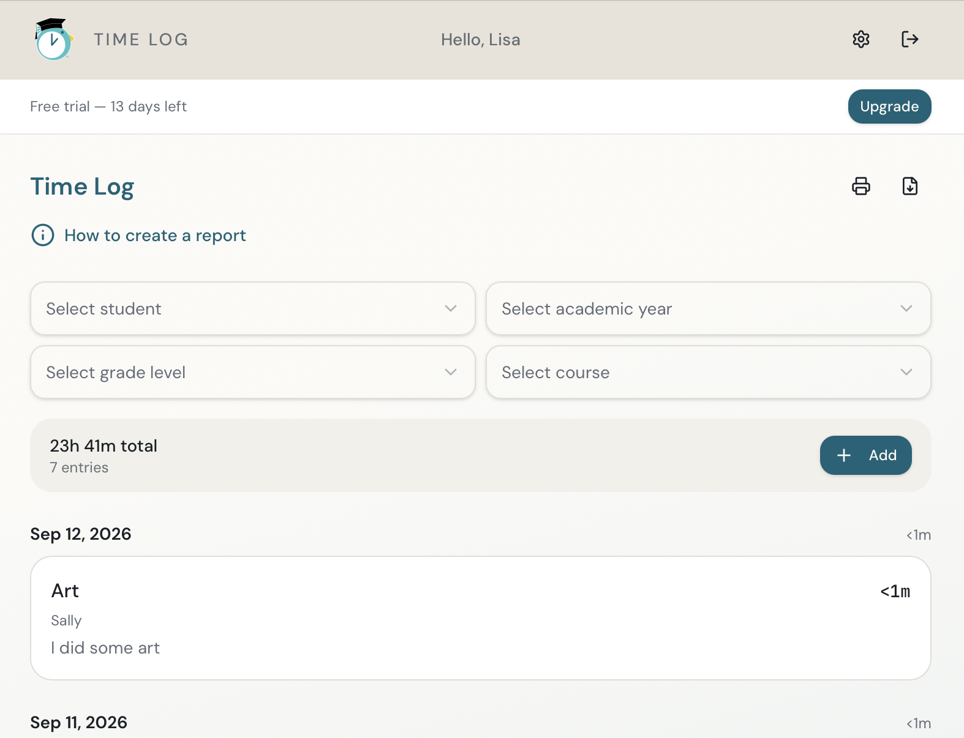Click the Sep 11, 2026 date heading

click(79, 723)
